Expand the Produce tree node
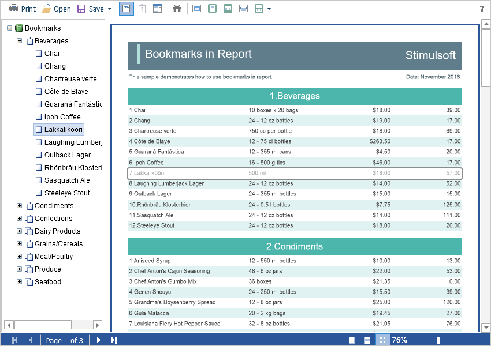Screen dimensions: 491x346 coord(20,269)
